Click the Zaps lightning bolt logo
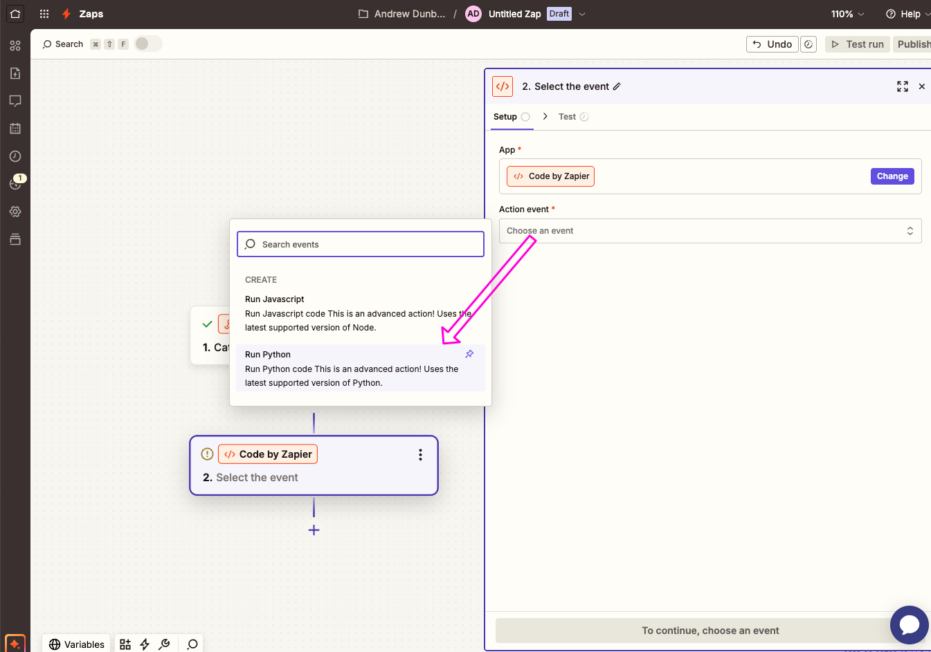This screenshot has width=931, height=652. pos(66,14)
